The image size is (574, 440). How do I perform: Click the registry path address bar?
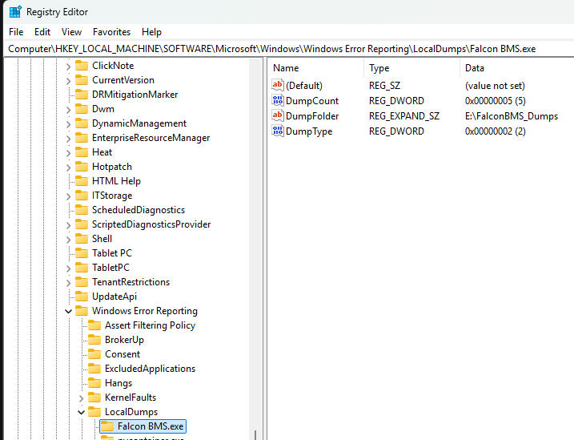point(289,49)
